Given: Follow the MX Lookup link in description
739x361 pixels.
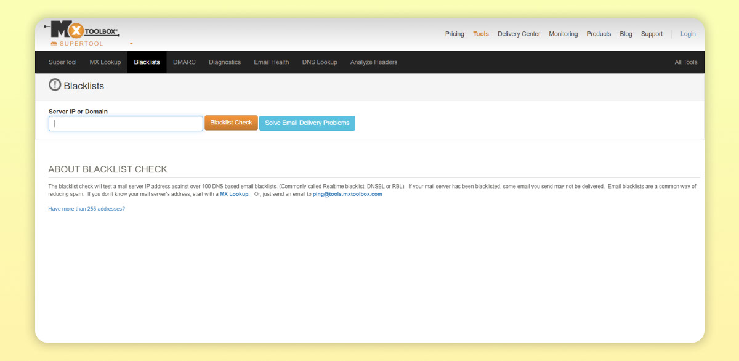Looking at the screenshot, I should (235, 194).
